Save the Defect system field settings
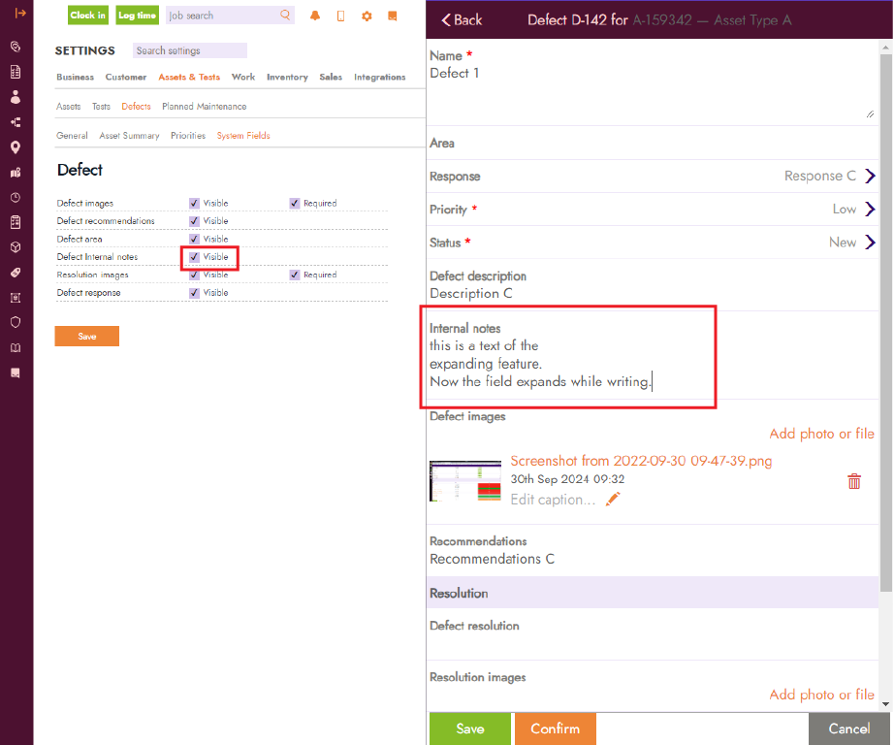The image size is (894, 745). 87,336
